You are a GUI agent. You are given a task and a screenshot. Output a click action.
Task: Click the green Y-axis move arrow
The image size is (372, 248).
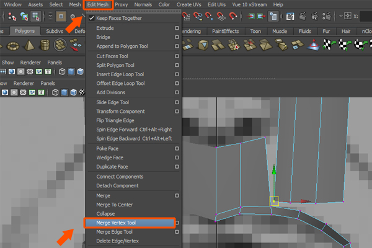coord(273,170)
